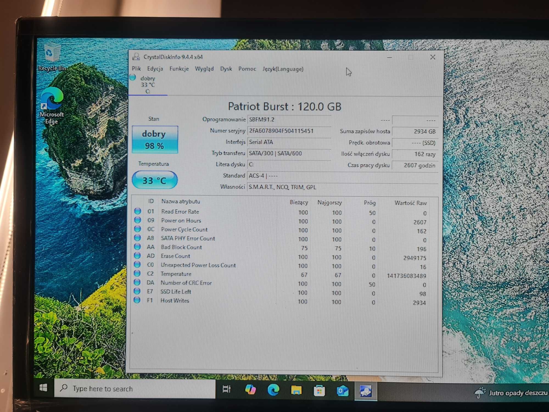
Task: Click the blue health orb in disk tab
Action: (x=133, y=77)
